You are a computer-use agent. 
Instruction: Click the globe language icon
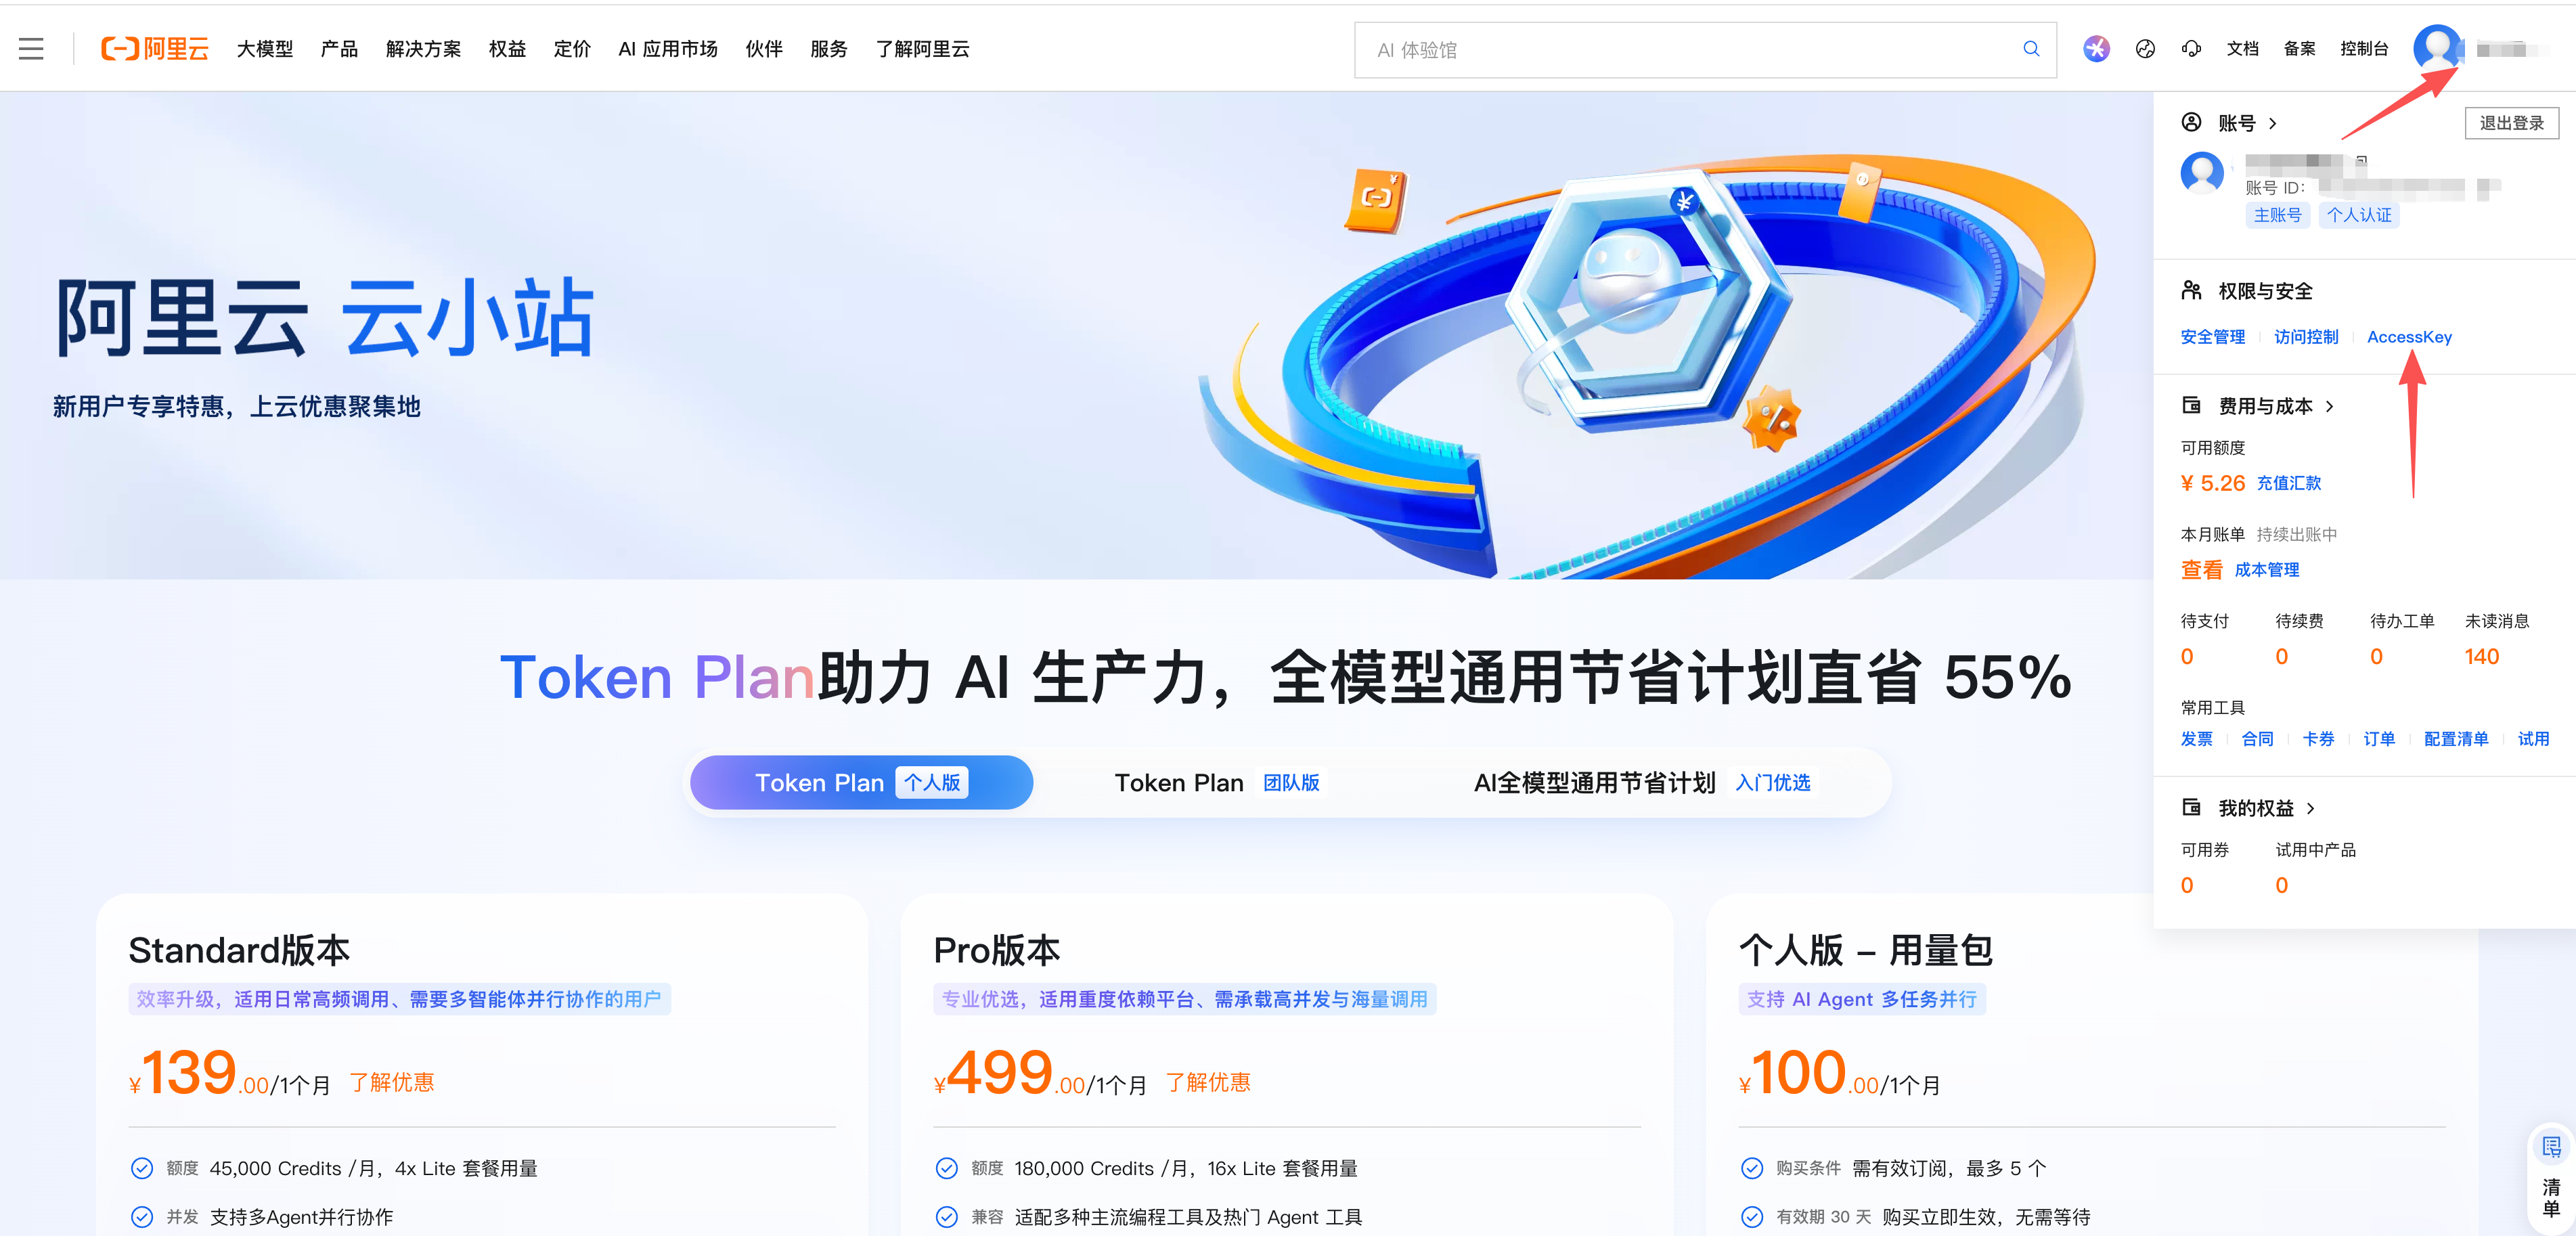click(2144, 49)
